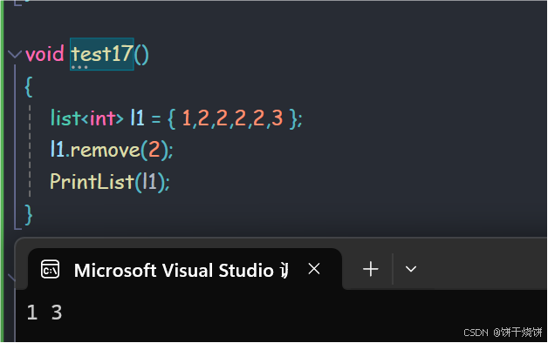Select the test17 function name

coord(102,54)
